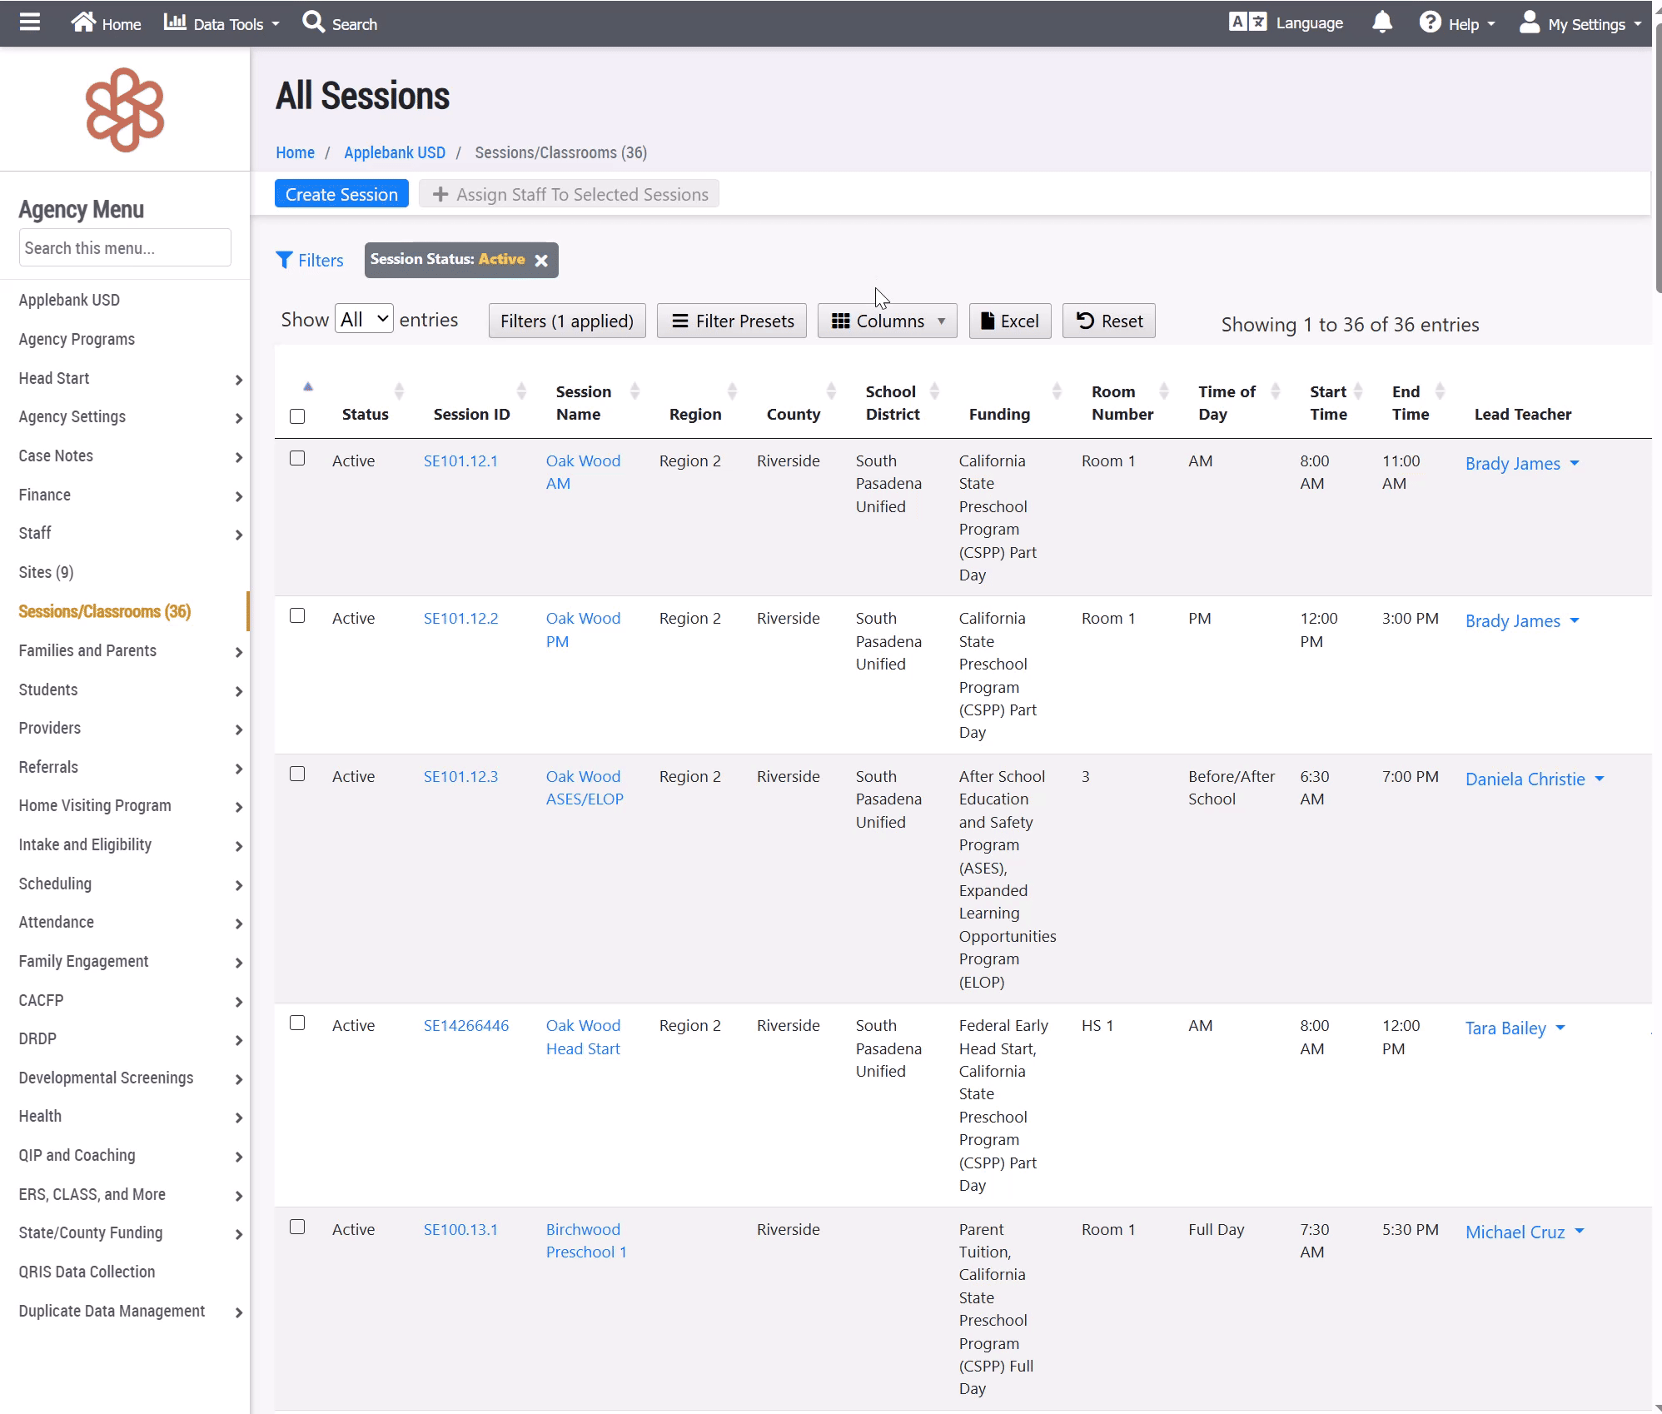Click the page vertical scrollbar
This screenshot has height=1414, width=1662.
[1657, 158]
